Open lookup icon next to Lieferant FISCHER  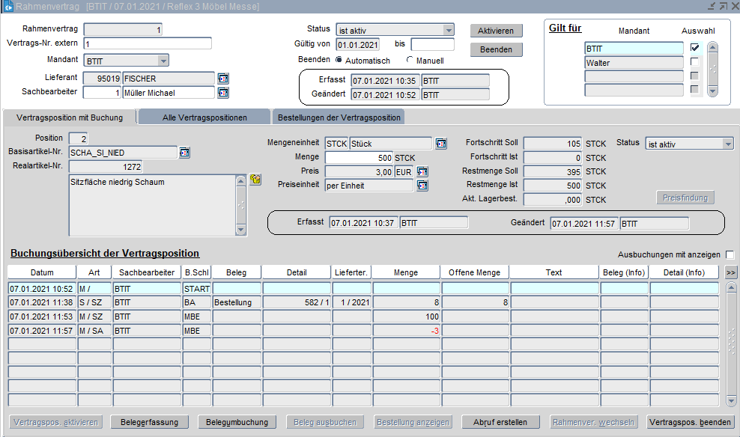[223, 78]
